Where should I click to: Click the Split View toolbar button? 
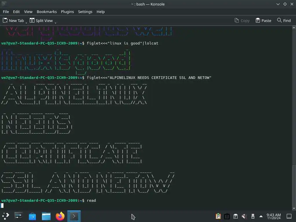tap(41, 21)
